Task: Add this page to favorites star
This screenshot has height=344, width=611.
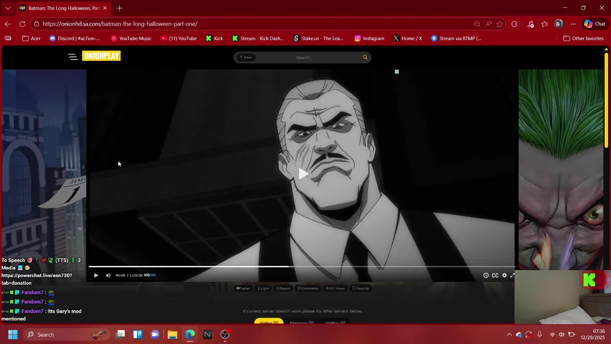Action: tap(500, 24)
